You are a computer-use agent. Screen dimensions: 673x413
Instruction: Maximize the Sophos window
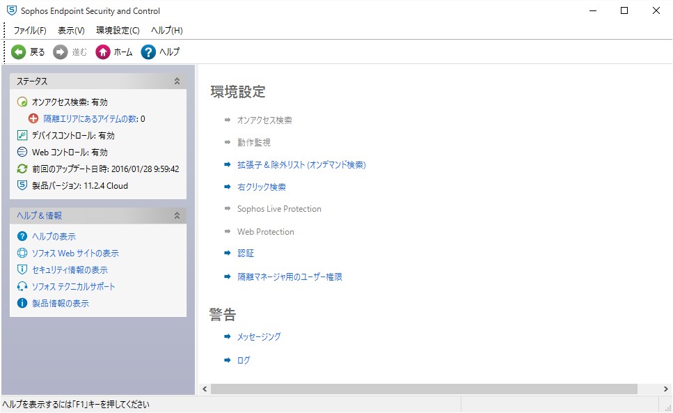pos(624,10)
